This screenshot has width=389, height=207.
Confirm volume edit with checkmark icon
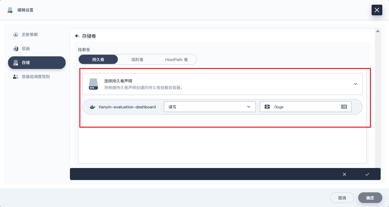pyautogui.click(x=367, y=174)
